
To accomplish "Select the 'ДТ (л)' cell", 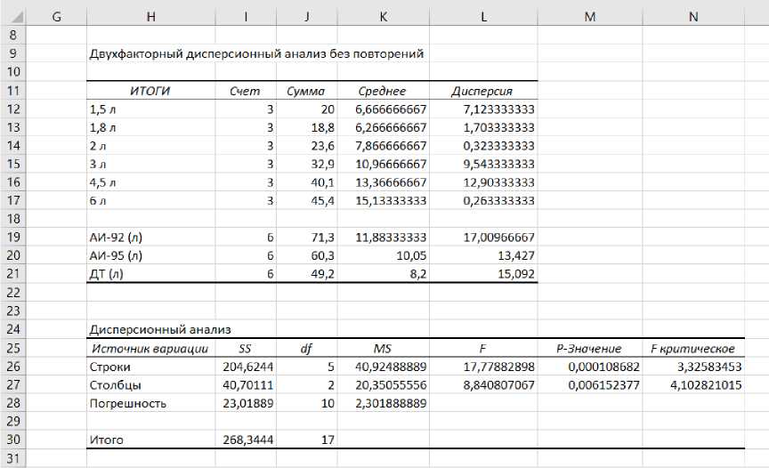I will pos(150,275).
